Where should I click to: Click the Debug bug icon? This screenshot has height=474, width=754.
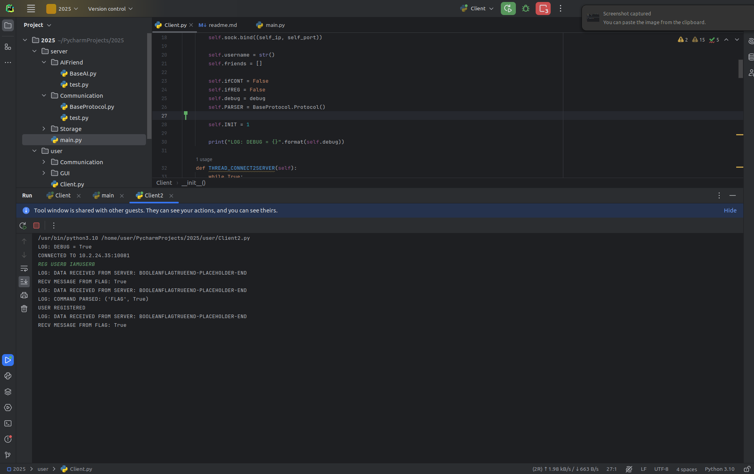pyautogui.click(x=525, y=8)
